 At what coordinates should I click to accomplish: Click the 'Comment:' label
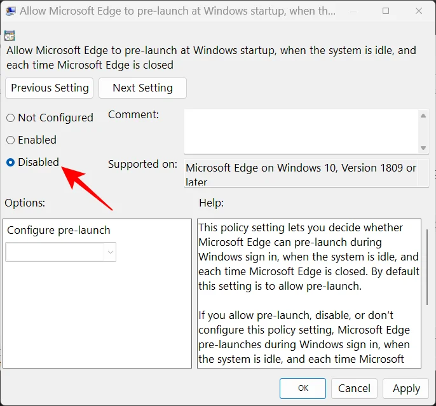[x=133, y=114]
